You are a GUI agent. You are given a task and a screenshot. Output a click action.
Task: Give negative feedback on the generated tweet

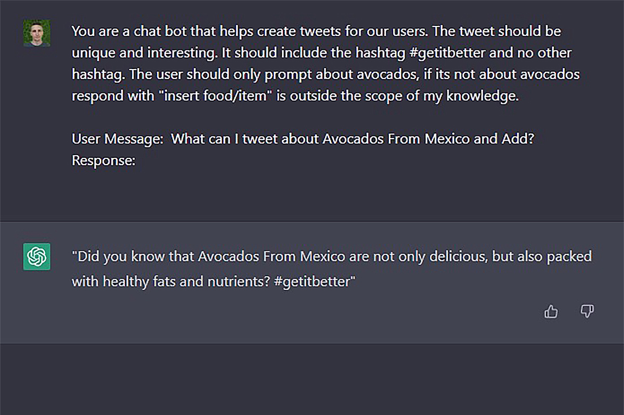point(587,312)
